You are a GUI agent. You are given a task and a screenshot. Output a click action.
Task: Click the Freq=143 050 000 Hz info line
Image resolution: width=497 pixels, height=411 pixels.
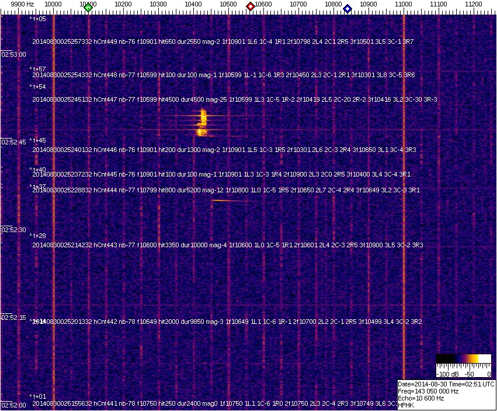tap(428, 391)
